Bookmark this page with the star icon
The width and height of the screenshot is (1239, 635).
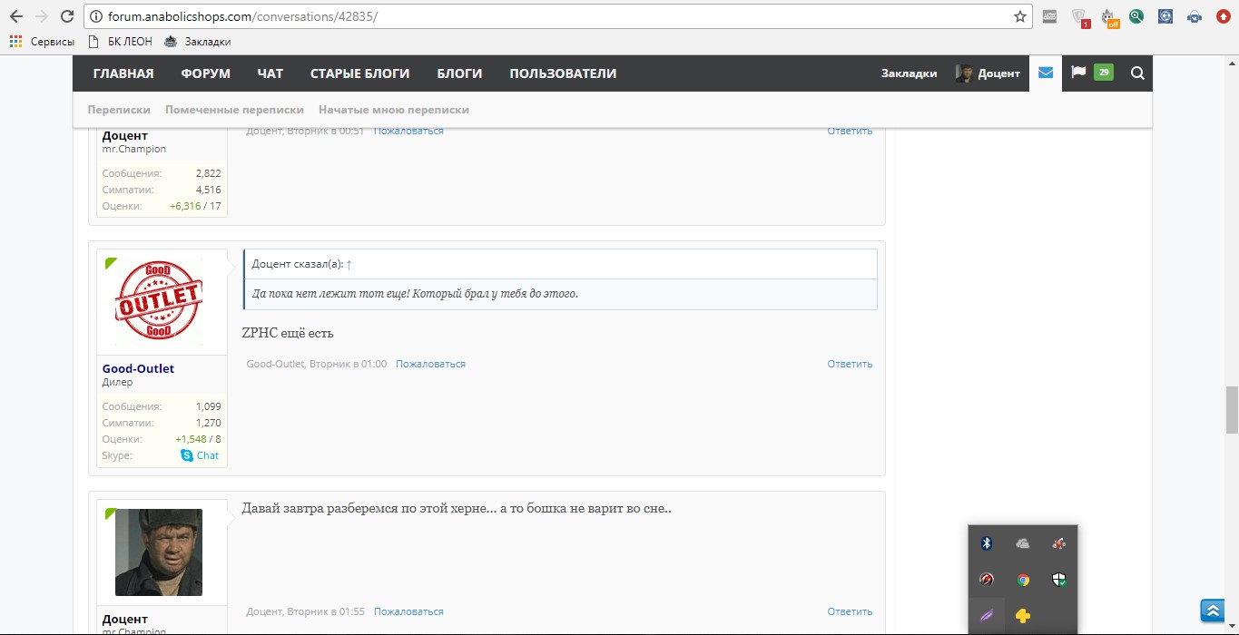pyautogui.click(x=1020, y=16)
